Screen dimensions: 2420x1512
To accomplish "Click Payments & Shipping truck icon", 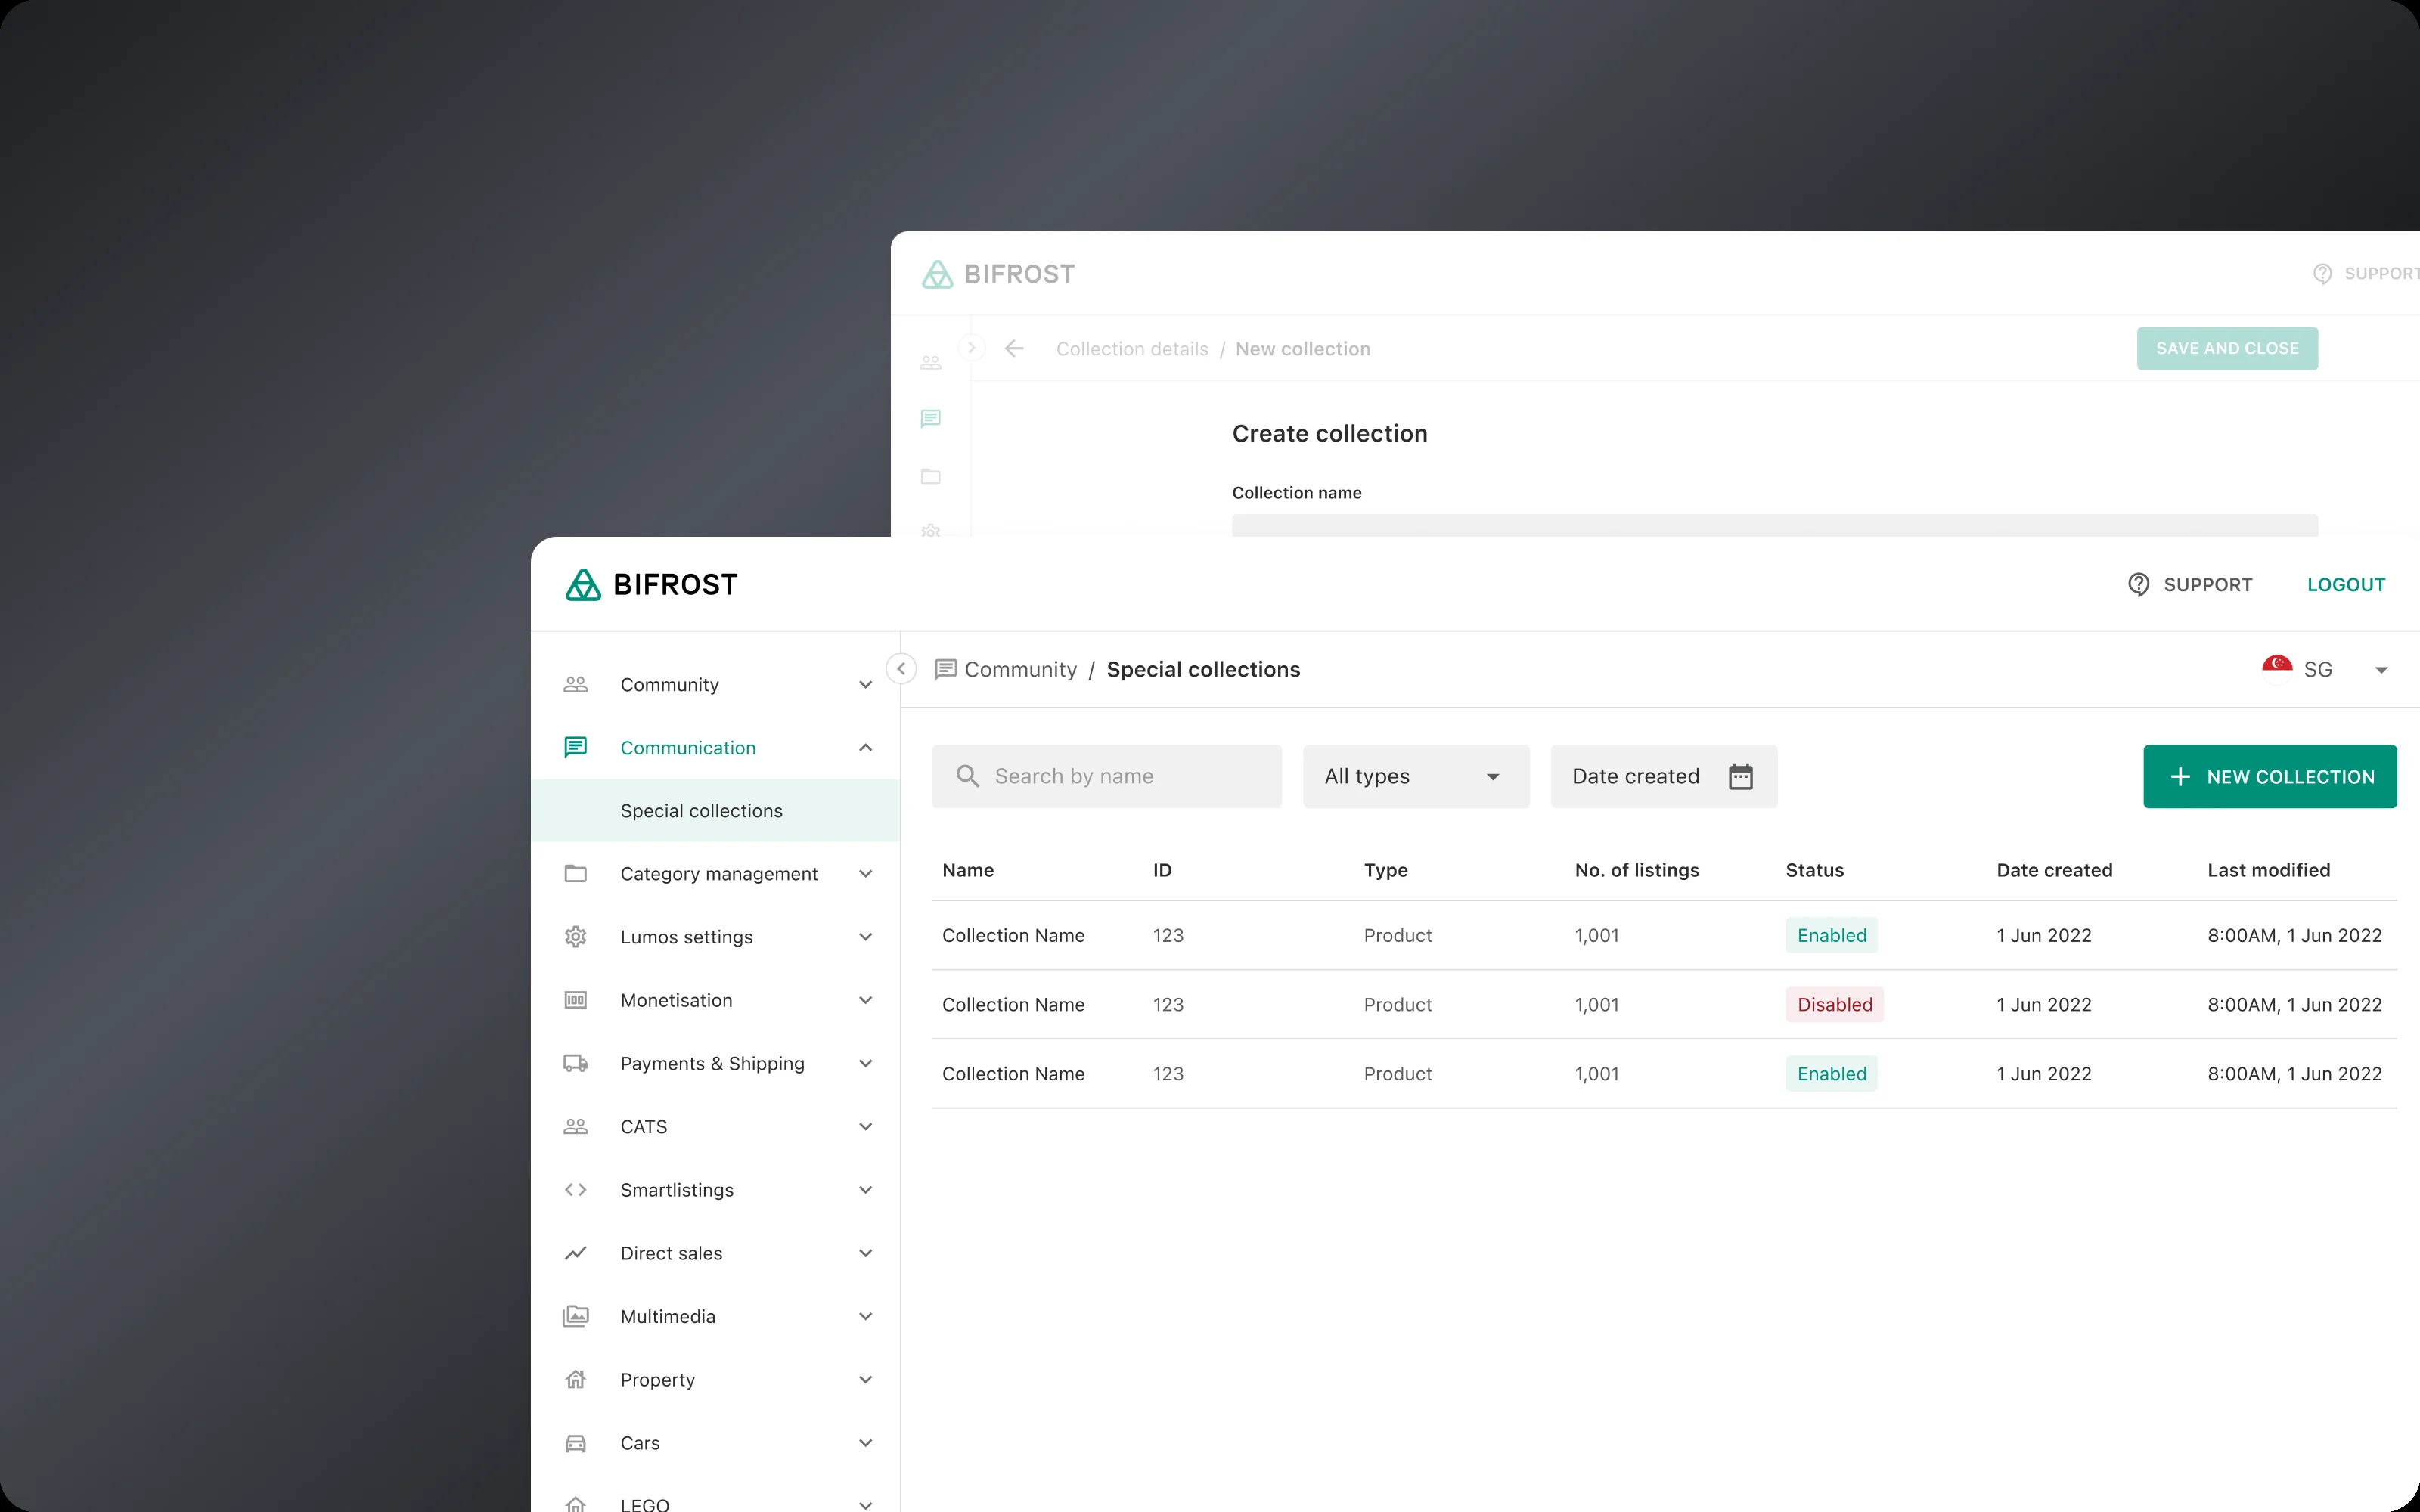I will [576, 1063].
